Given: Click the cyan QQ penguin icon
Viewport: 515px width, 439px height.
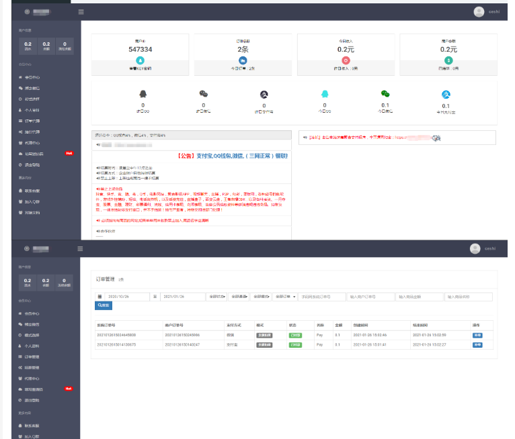Looking at the screenshot, I should 324,94.
